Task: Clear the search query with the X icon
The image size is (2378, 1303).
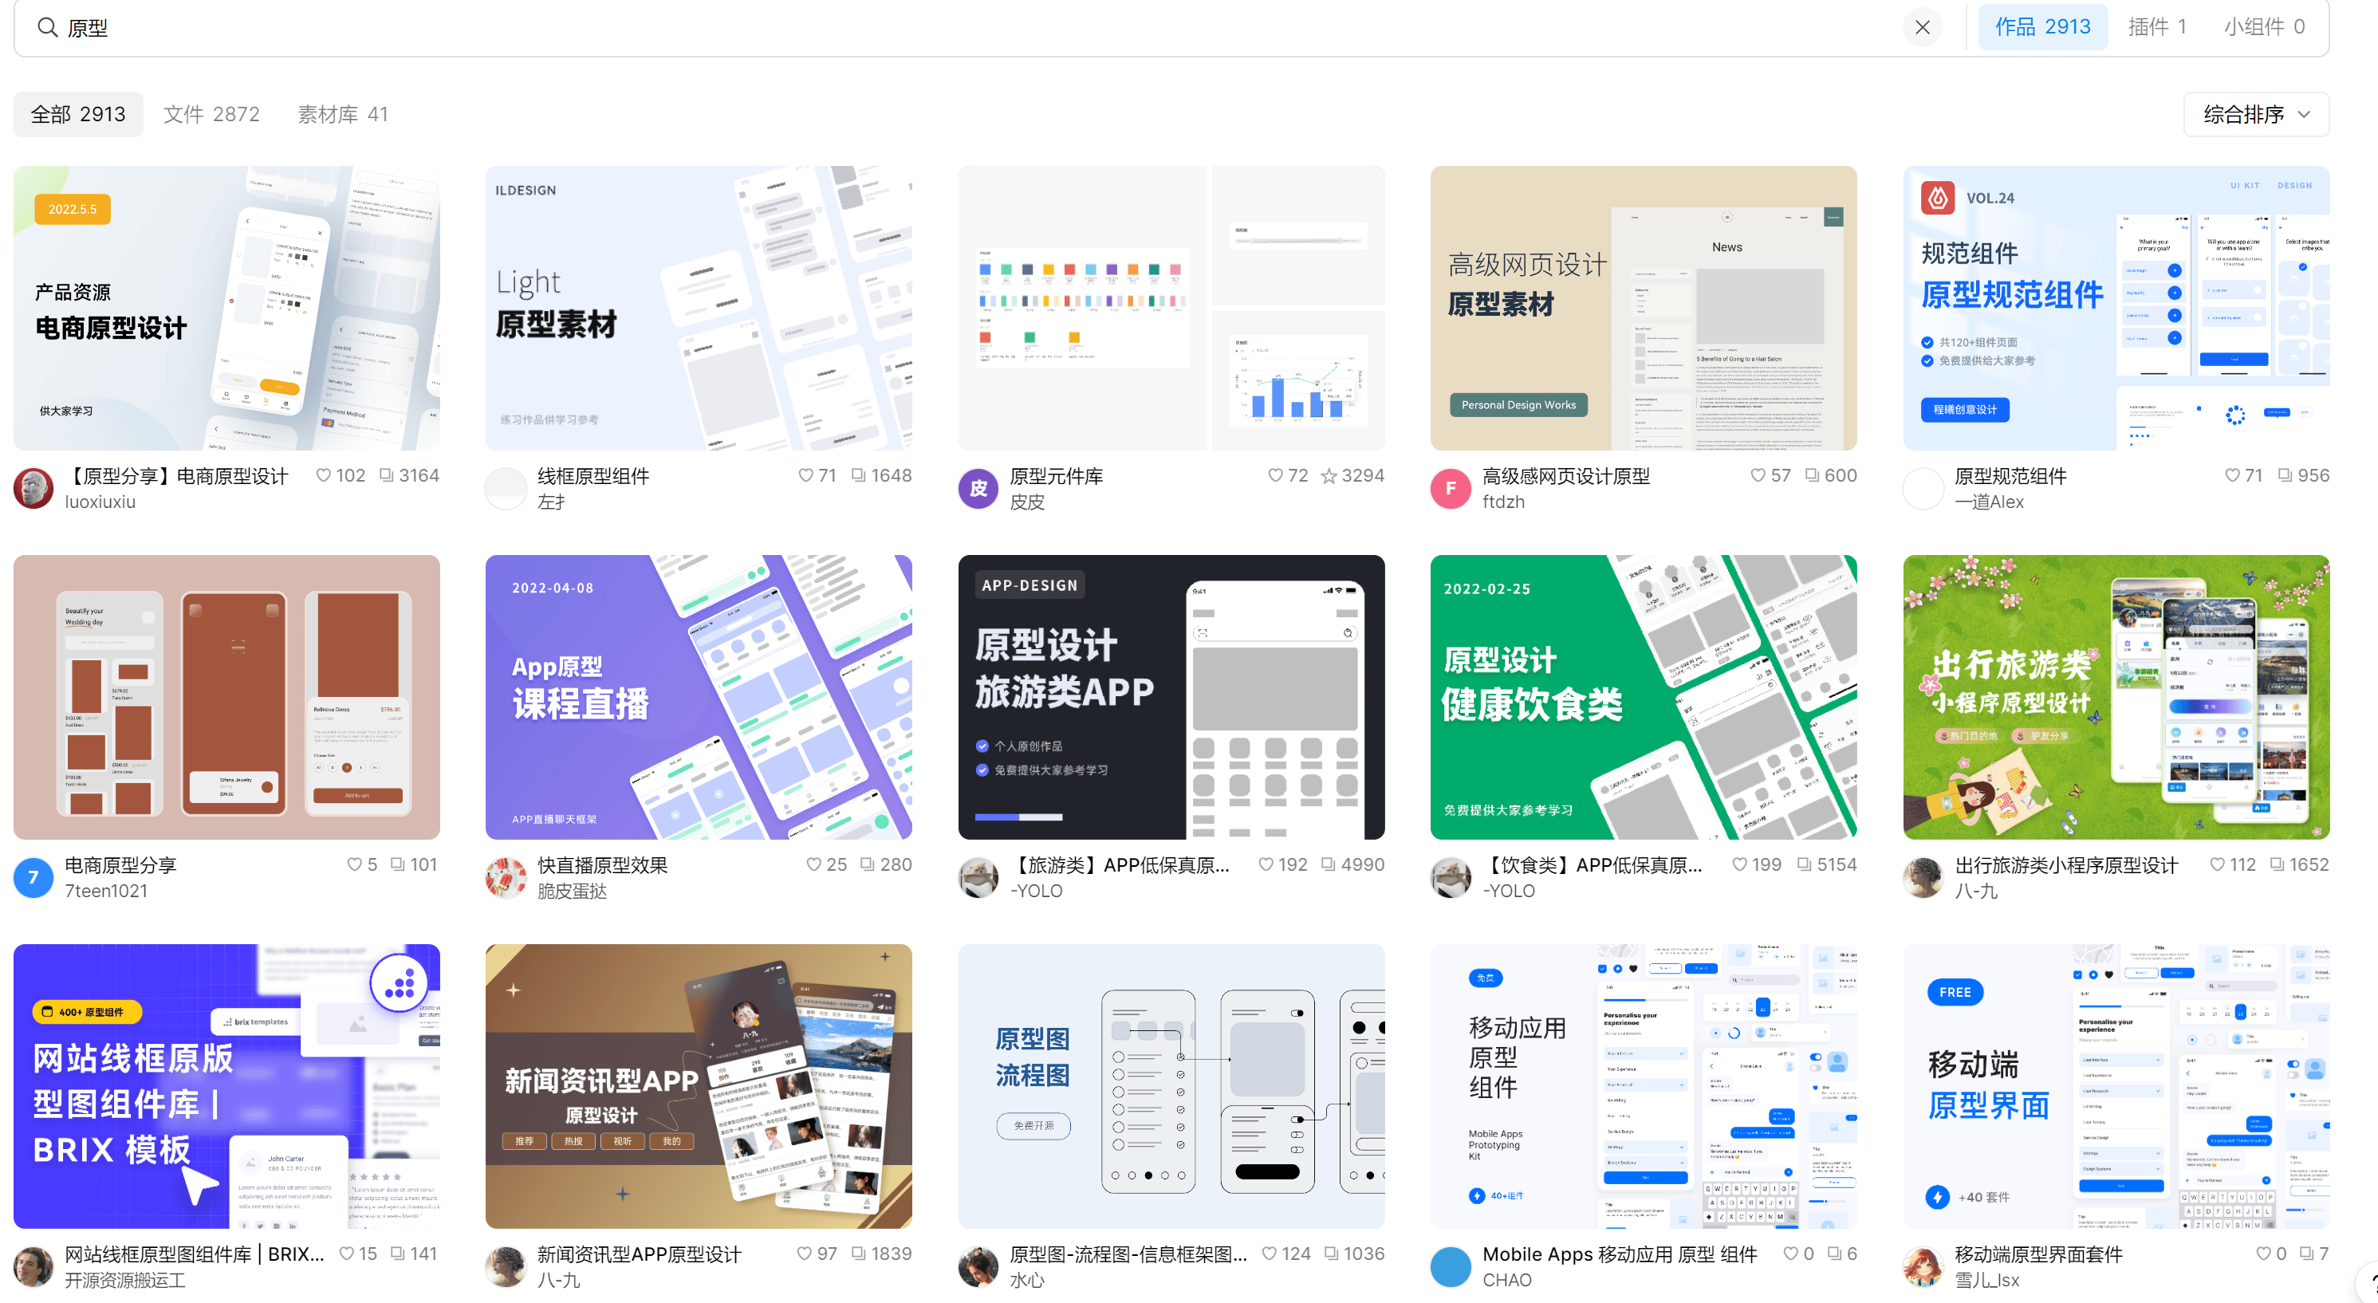Action: click(x=1922, y=27)
